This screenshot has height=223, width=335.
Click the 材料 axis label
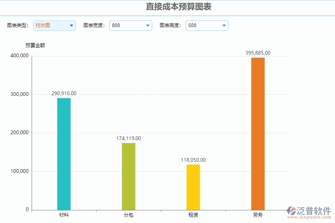(x=64, y=215)
